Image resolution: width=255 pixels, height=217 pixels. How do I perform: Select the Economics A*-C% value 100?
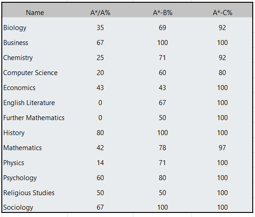(222, 88)
